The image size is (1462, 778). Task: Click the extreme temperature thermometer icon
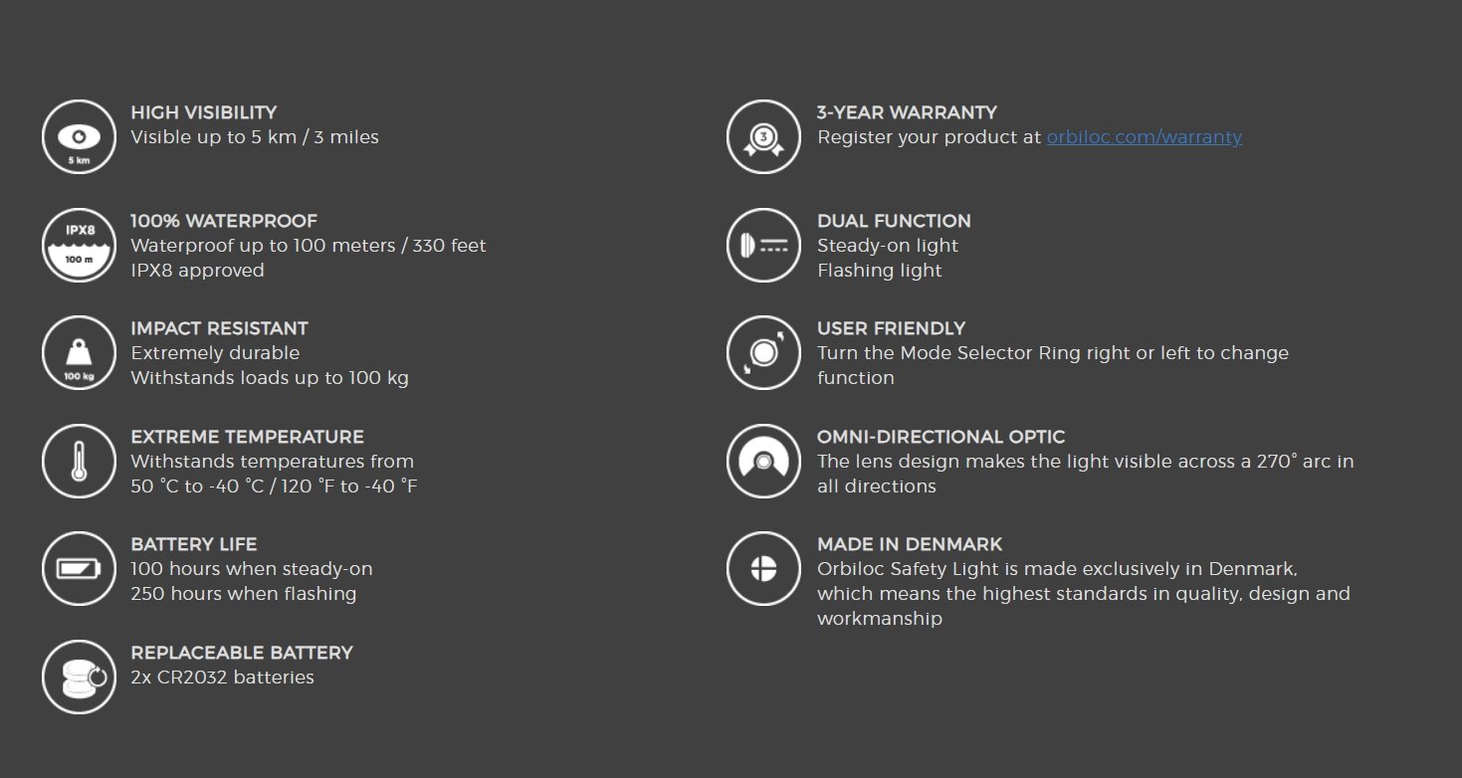click(79, 462)
